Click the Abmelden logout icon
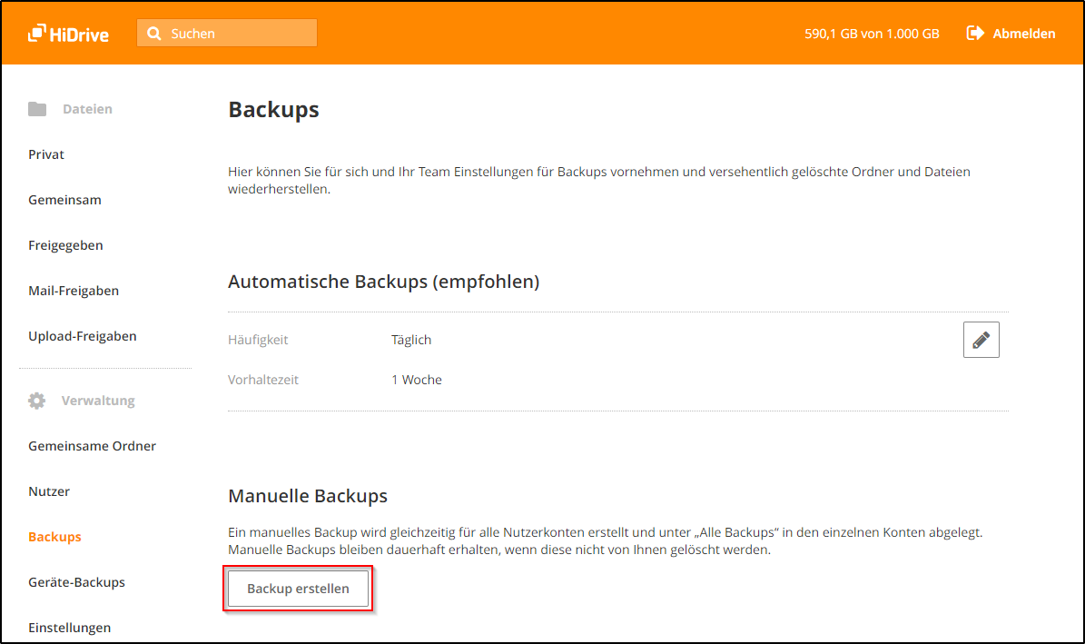The image size is (1085, 644). tap(975, 34)
